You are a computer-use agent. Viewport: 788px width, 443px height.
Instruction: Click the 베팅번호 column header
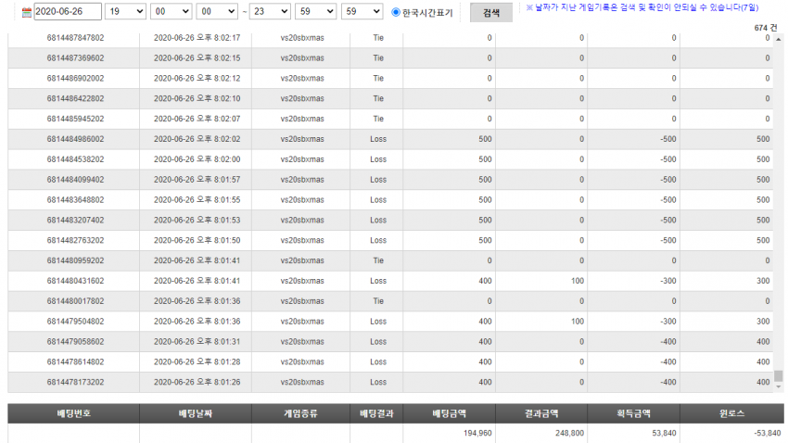coord(73,413)
